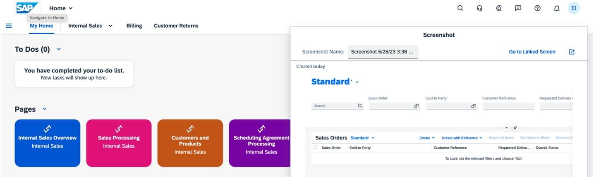Click the Screenshot Name input field
Viewport: 594px width, 177px height.
point(383,52)
